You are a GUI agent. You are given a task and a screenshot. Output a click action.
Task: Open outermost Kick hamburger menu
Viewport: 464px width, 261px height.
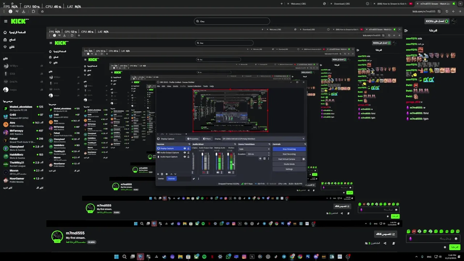(x=5, y=21)
